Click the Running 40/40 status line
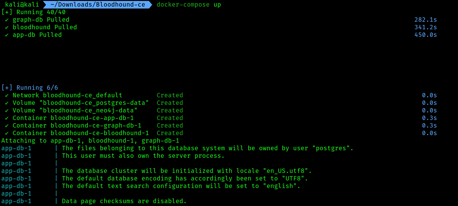This screenshot has width=458, height=206. click(x=33, y=12)
